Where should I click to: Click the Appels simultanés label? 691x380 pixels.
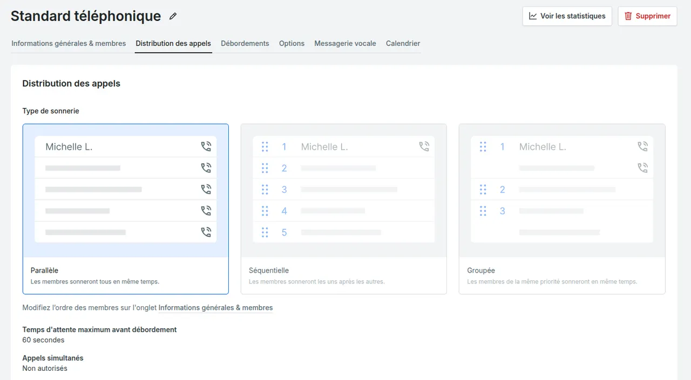pyautogui.click(x=53, y=358)
